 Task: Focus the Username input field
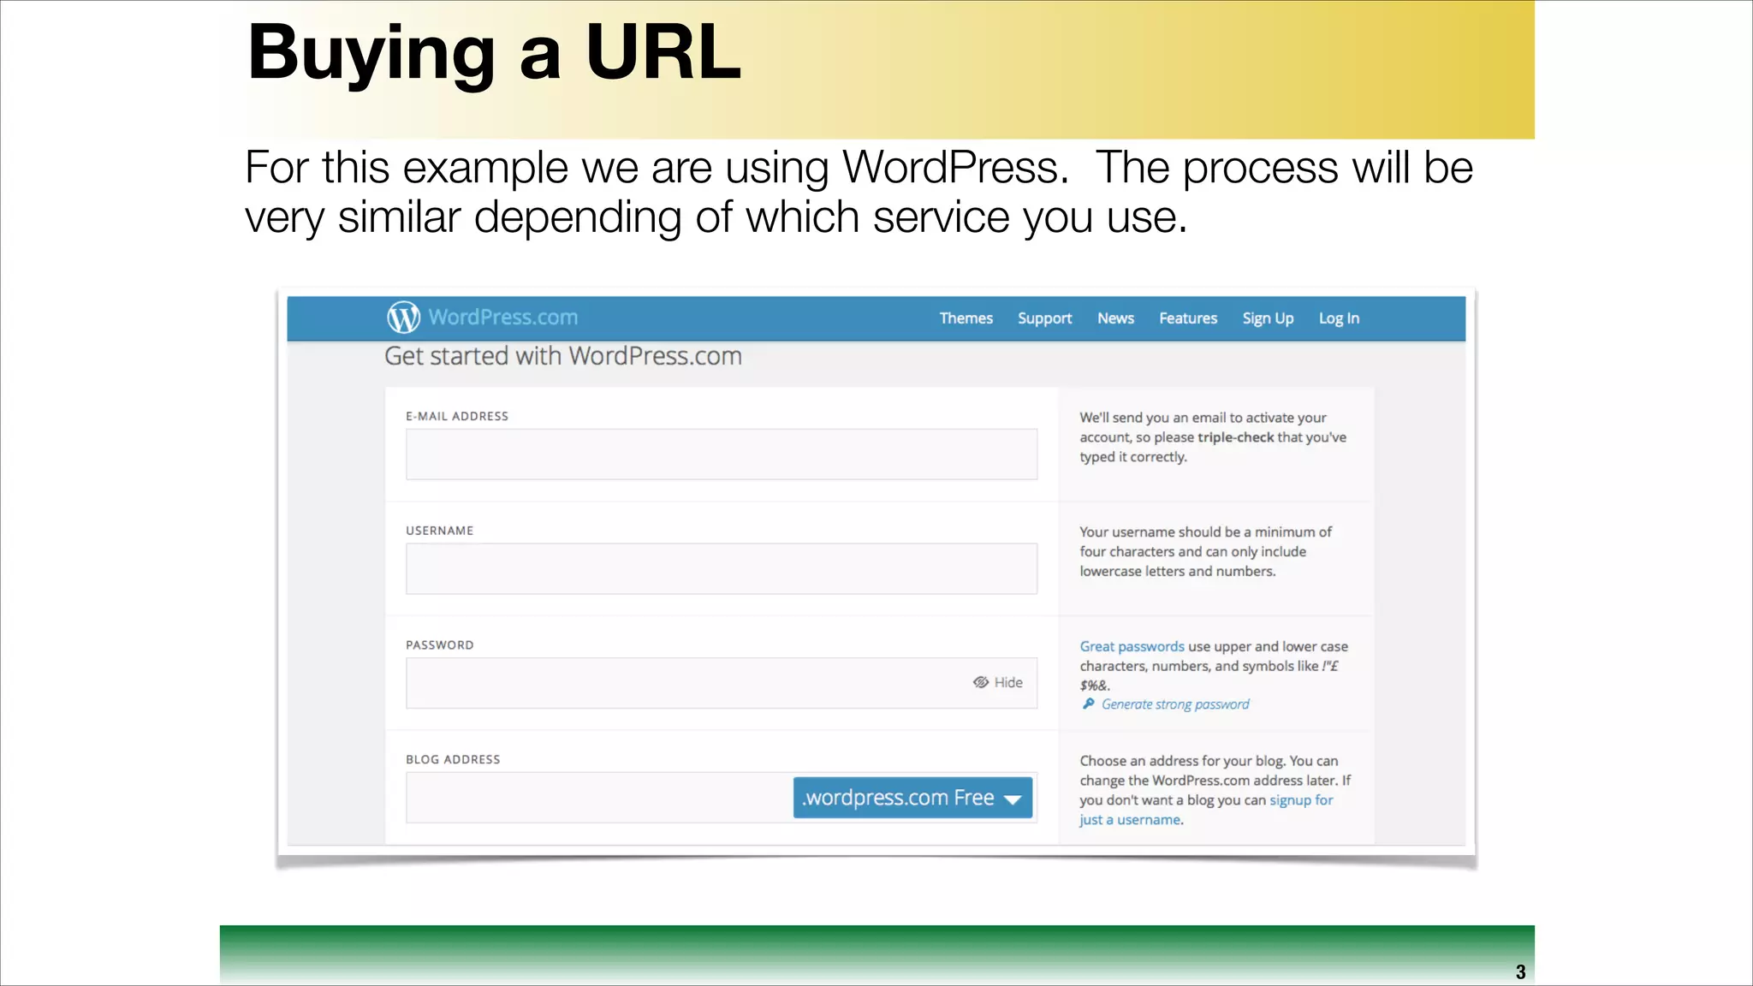click(x=722, y=568)
